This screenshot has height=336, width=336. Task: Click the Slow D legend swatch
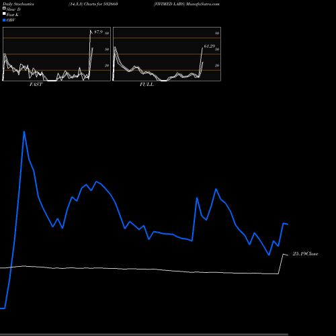coord(4,9)
